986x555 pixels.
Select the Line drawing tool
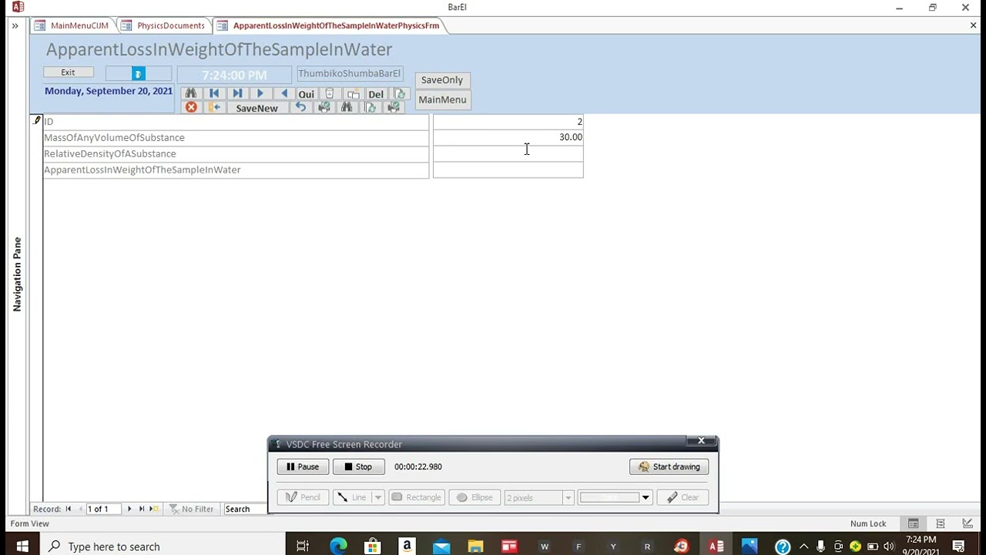pyautogui.click(x=353, y=497)
